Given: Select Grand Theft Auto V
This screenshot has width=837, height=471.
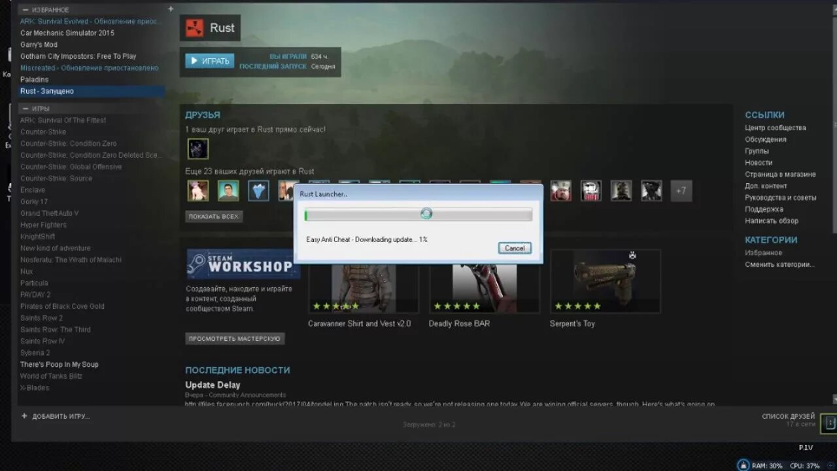Looking at the screenshot, I should (49, 213).
